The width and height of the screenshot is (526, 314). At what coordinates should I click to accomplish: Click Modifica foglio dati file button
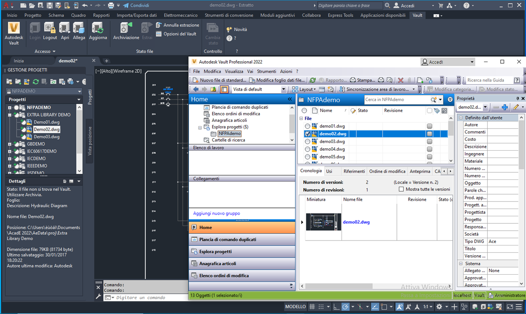[277, 80]
